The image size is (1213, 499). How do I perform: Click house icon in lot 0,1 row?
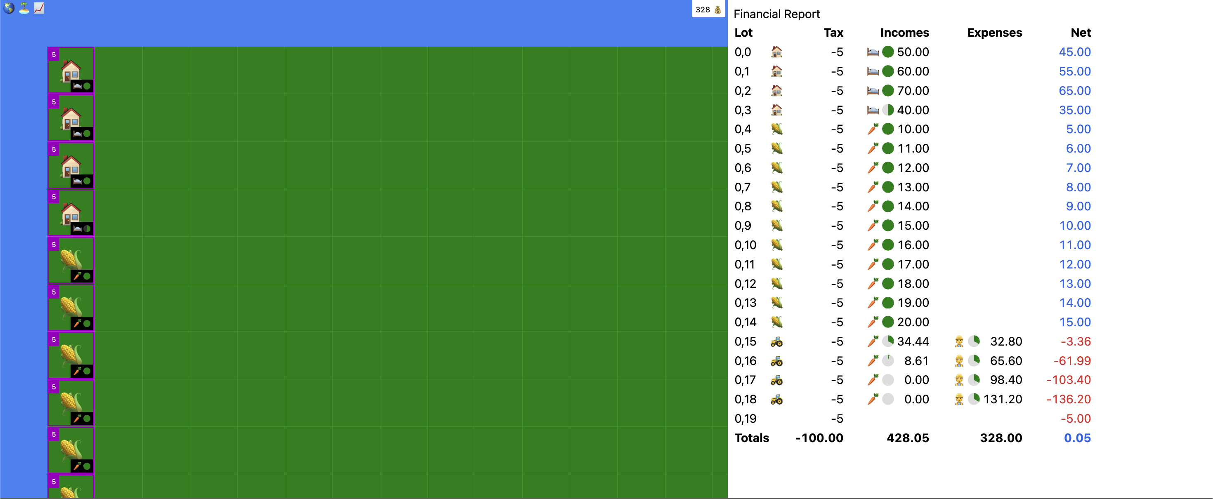[x=776, y=72]
